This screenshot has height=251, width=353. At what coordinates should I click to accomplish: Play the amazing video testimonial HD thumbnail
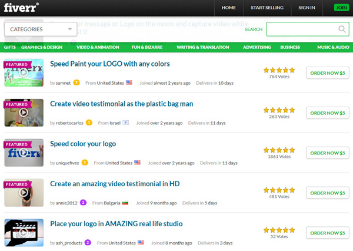[x=24, y=193]
